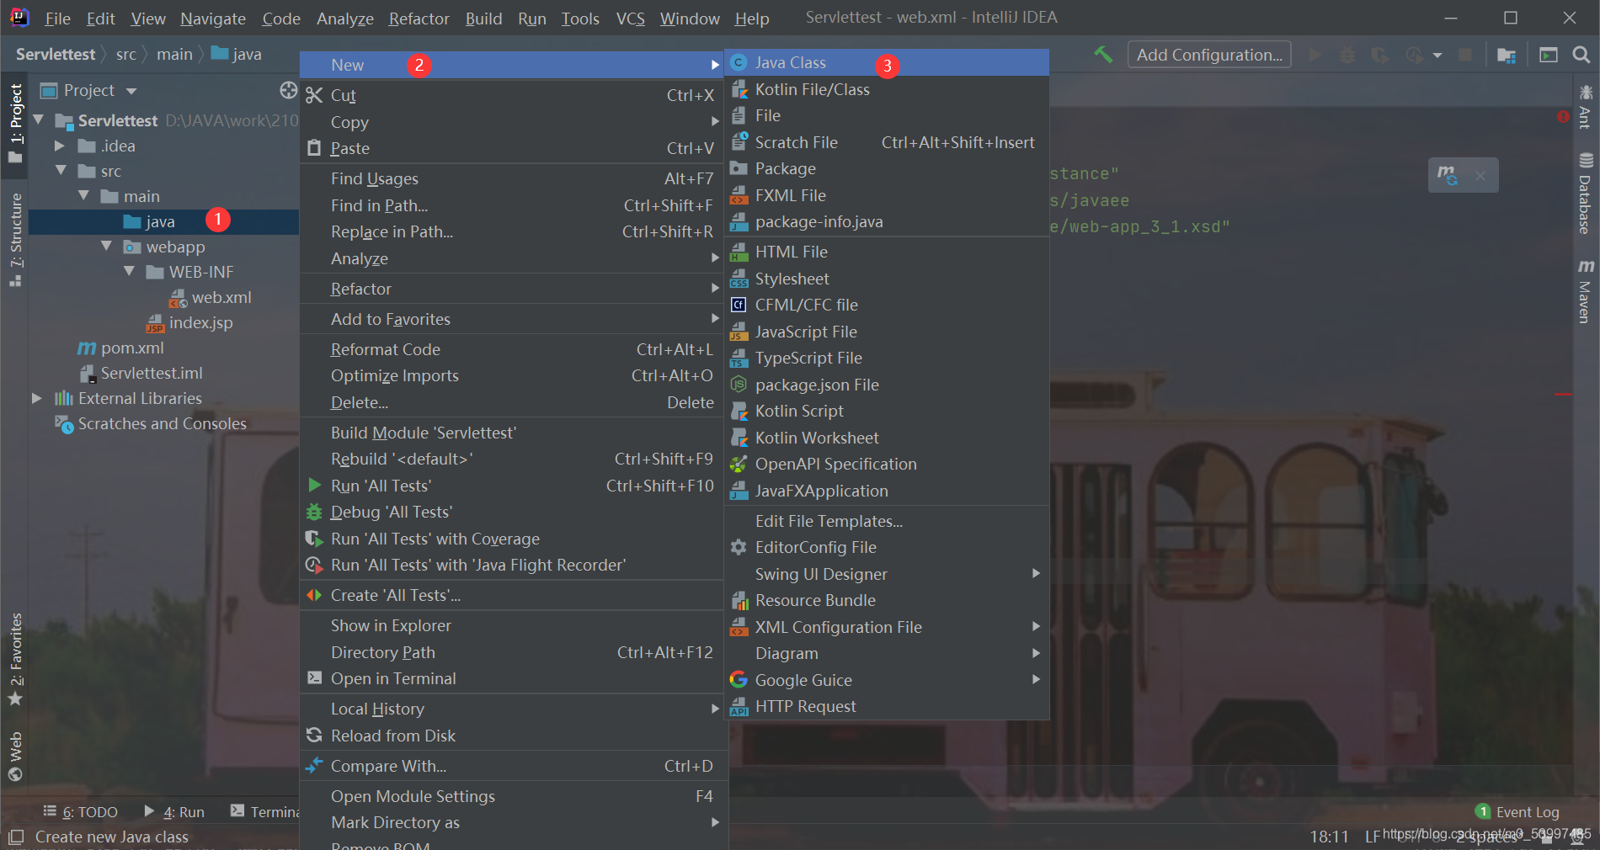Collapse the src folder
Viewport: 1600px width, 850px height.
tap(61, 171)
